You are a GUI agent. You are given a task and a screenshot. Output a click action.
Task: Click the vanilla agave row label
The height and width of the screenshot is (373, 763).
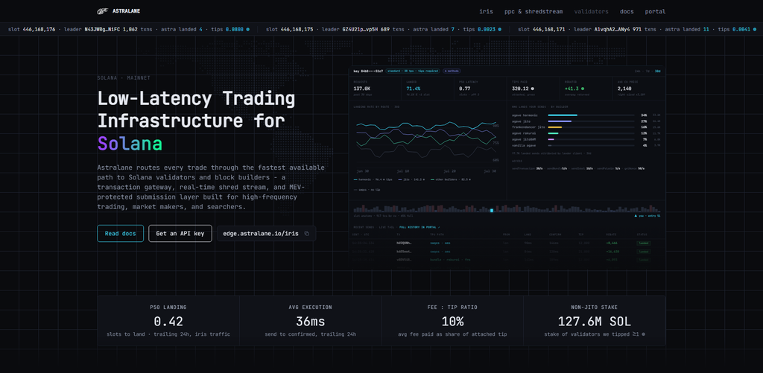pyautogui.click(x=524, y=145)
